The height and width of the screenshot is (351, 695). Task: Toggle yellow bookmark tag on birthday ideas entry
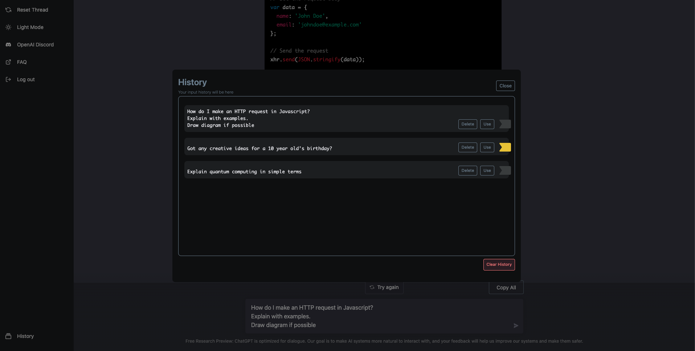[505, 147]
